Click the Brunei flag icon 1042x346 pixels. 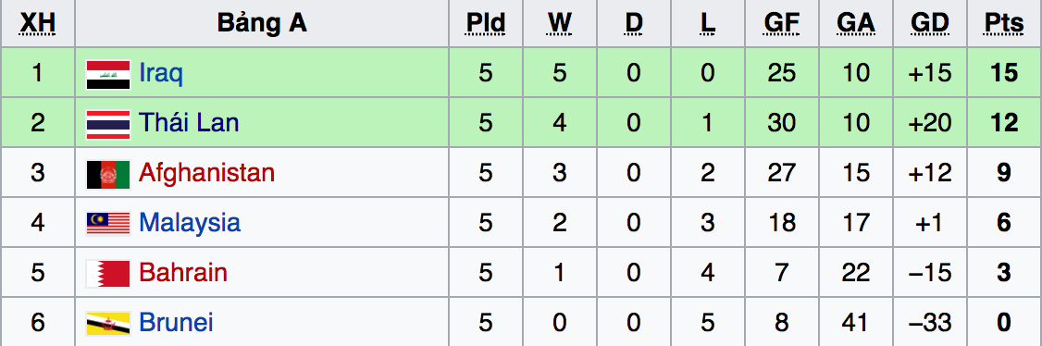pyautogui.click(x=108, y=324)
